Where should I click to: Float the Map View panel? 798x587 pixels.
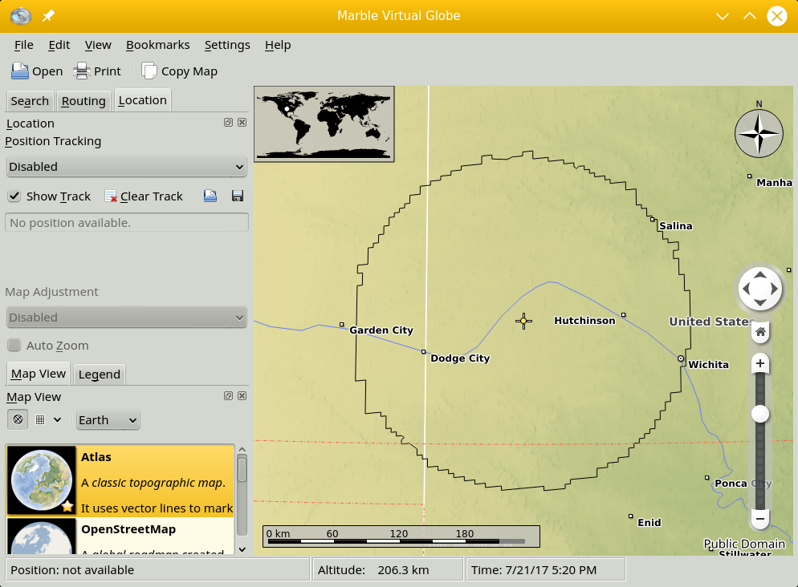point(229,396)
